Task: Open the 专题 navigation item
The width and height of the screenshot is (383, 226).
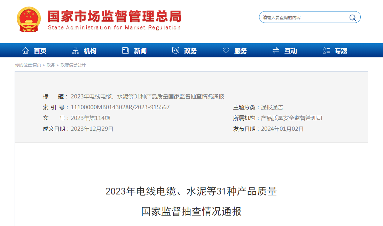Action: pos(341,51)
